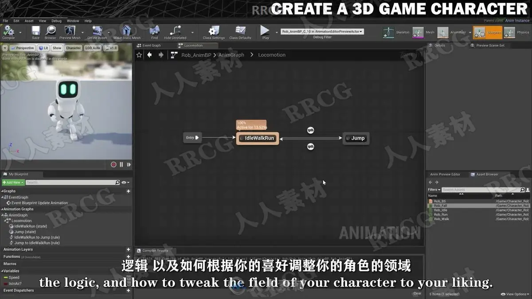Click the Find binoculars icon
The width and height of the screenshot is (532, 299).
click(x=154, y=31)
